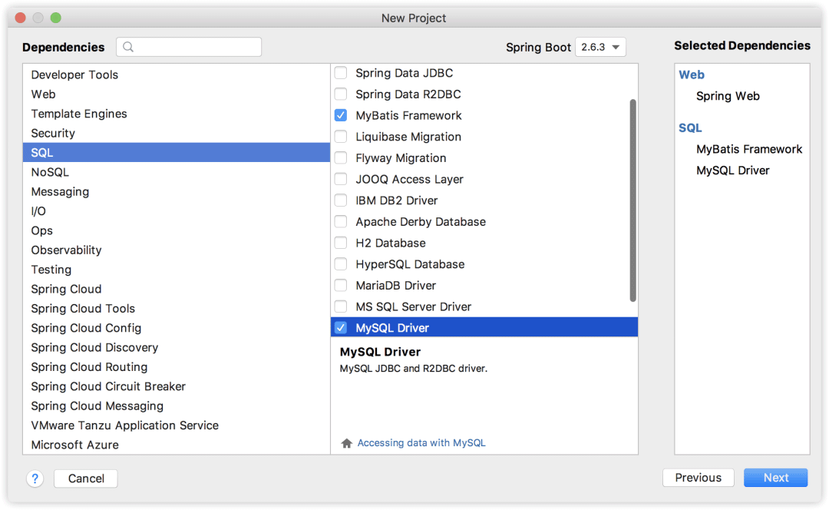Viewport: 829px width, 510px height.
Task: Click the search magnifier icon
Action: [128, 47]
